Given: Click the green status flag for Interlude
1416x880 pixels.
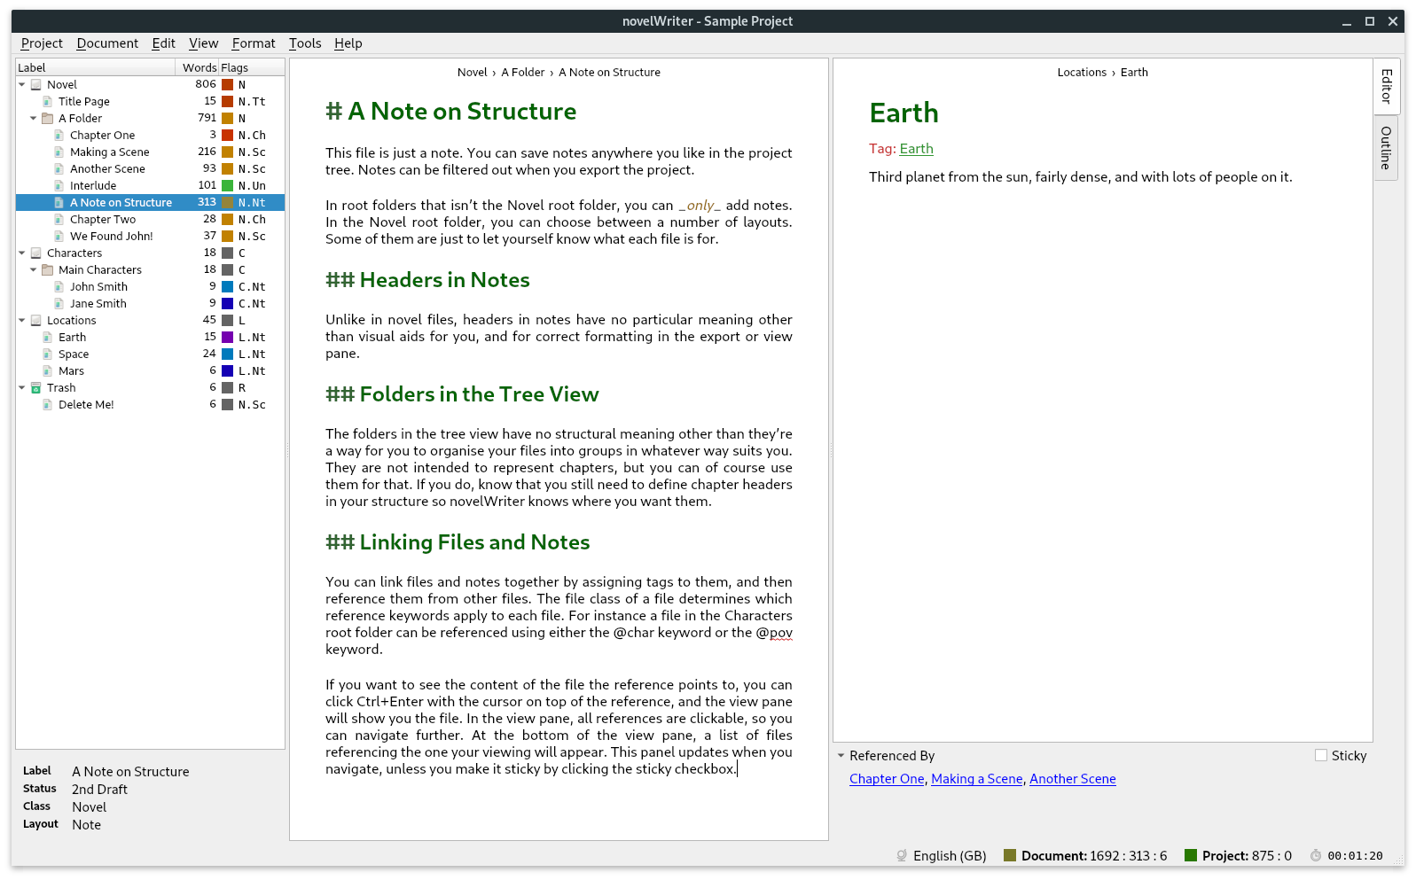Looking at the screenshot, I should coord(227,186).
